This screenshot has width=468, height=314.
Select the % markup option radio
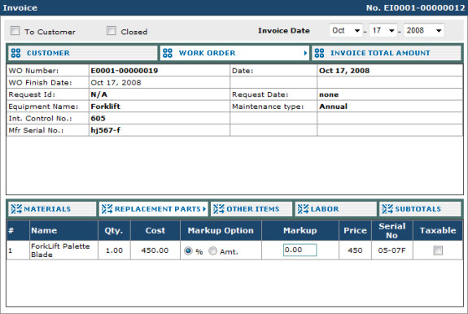(188, 251)
